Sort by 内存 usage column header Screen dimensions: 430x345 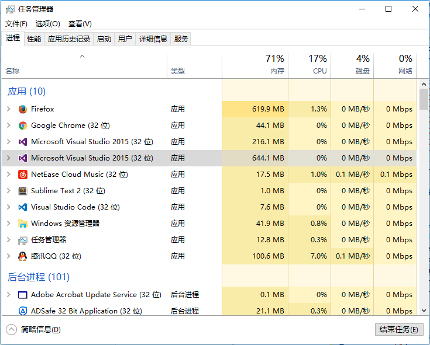coord(255,65)
